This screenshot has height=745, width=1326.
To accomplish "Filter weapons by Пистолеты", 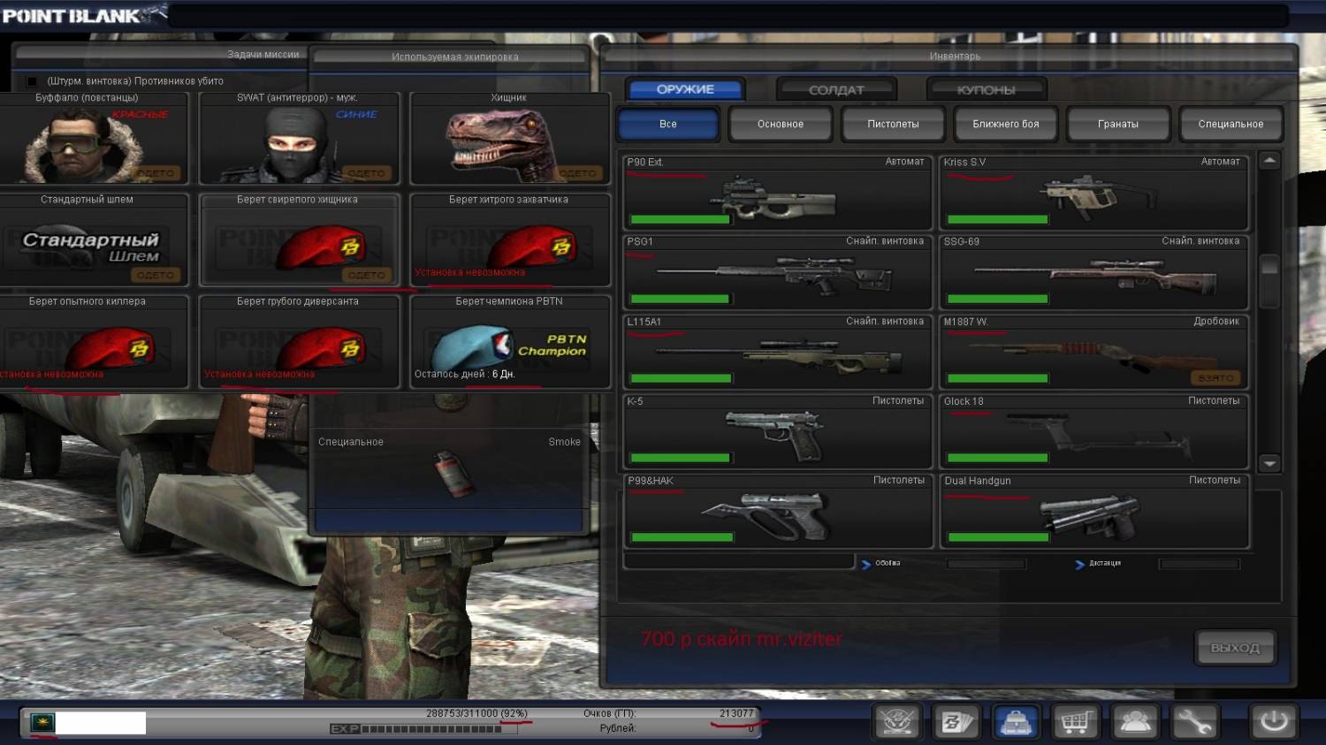I will 893,124.
